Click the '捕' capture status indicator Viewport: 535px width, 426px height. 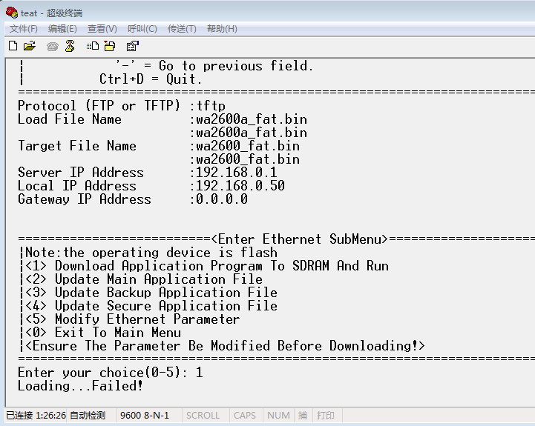coord(303,416)
